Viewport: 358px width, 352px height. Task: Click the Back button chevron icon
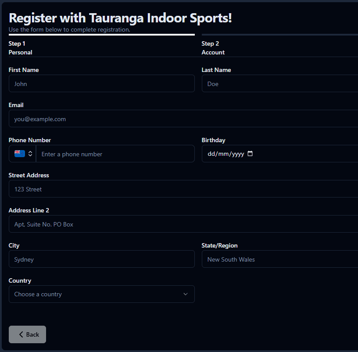[21, 334]
